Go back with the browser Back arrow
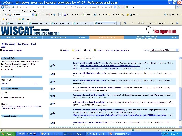Screen dimensions: 182x136 [x=2, y=7]
